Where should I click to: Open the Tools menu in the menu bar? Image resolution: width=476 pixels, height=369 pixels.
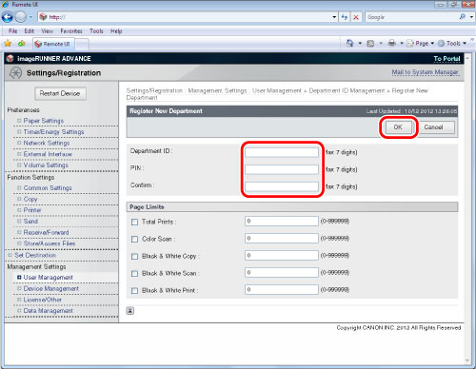(96, 31)
